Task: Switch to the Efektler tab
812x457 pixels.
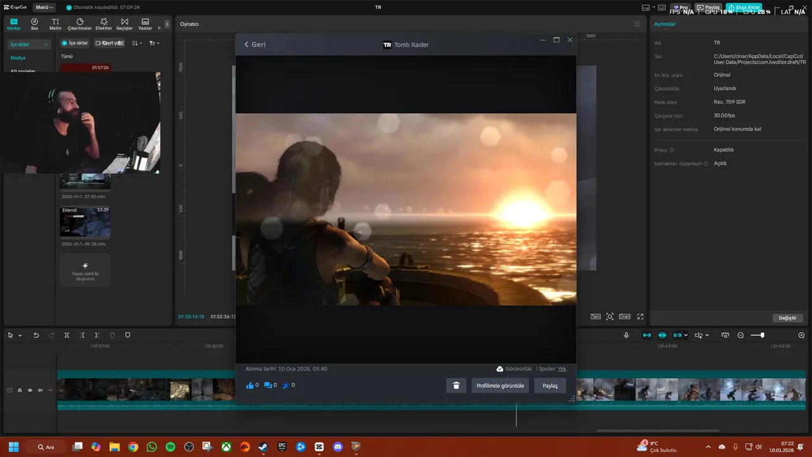Action: click(x=103, y=24)
